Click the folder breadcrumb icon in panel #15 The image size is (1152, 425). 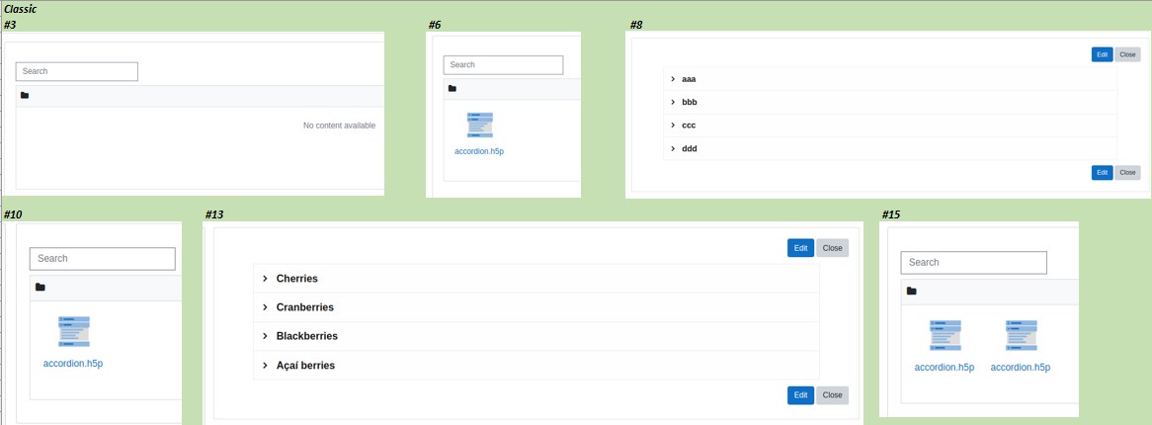(912, 292)
